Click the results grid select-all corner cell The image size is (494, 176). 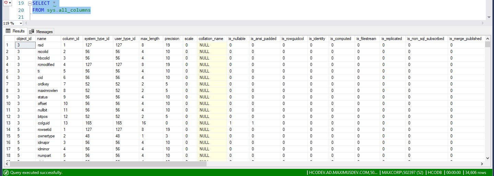(9, 39)
